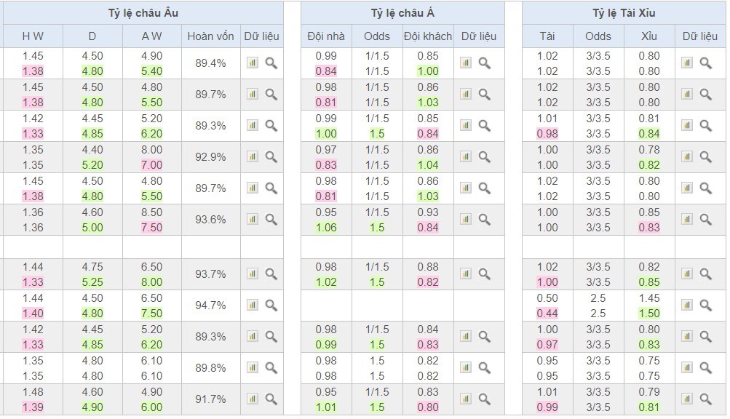Viewport: 730px width, 419px height.
Task: Click magnifier in Tài Xỉu row with 2.5 odds
Action: click(x=705, y=306)
